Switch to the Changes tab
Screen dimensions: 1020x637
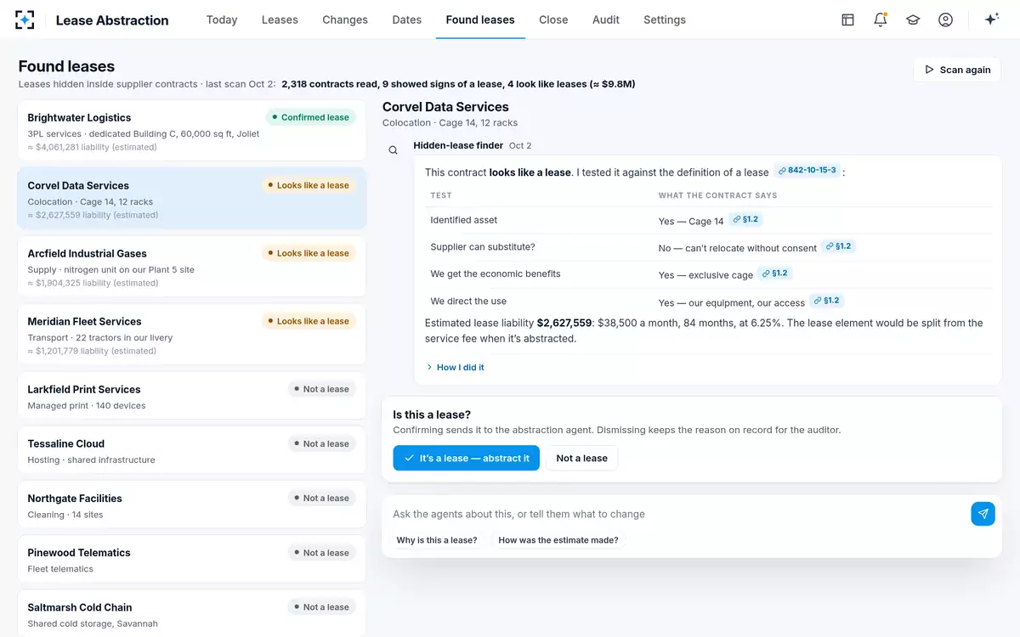click(x=345, y=20)
